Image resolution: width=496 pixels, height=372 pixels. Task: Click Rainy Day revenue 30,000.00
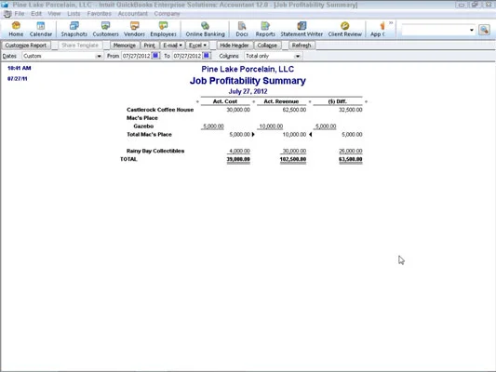(x=294, y=151)
